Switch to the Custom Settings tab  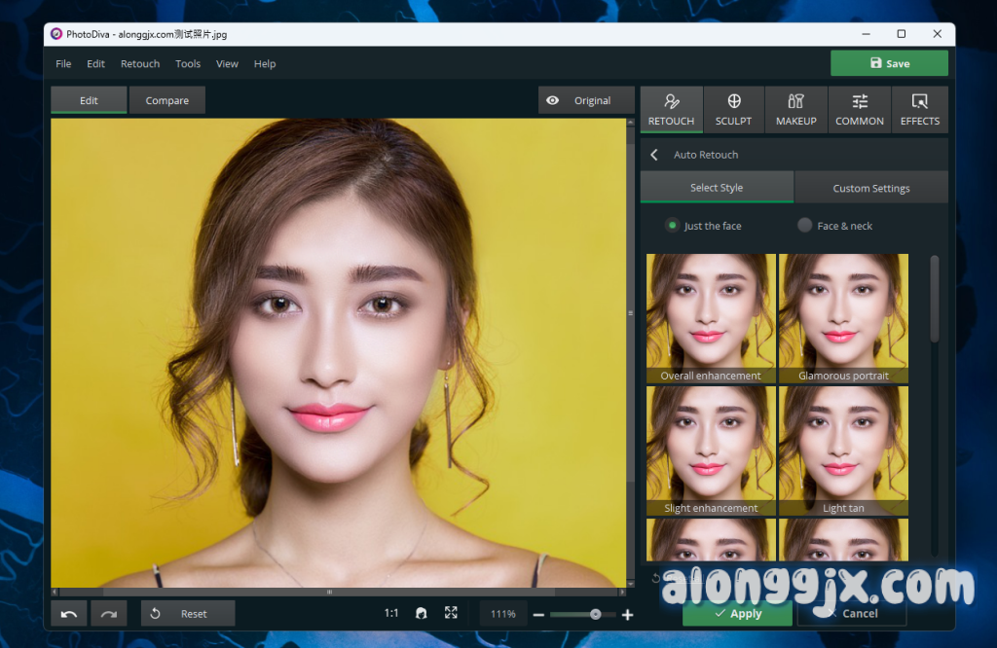tap(870, 188)
